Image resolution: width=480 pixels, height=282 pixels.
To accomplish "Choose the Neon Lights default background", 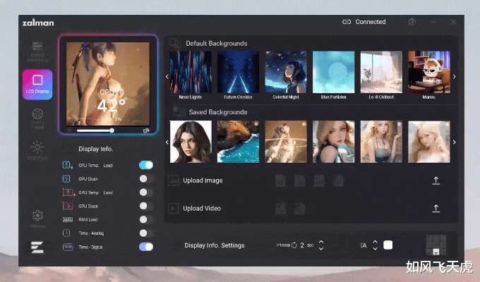I will tap(190, 73).
